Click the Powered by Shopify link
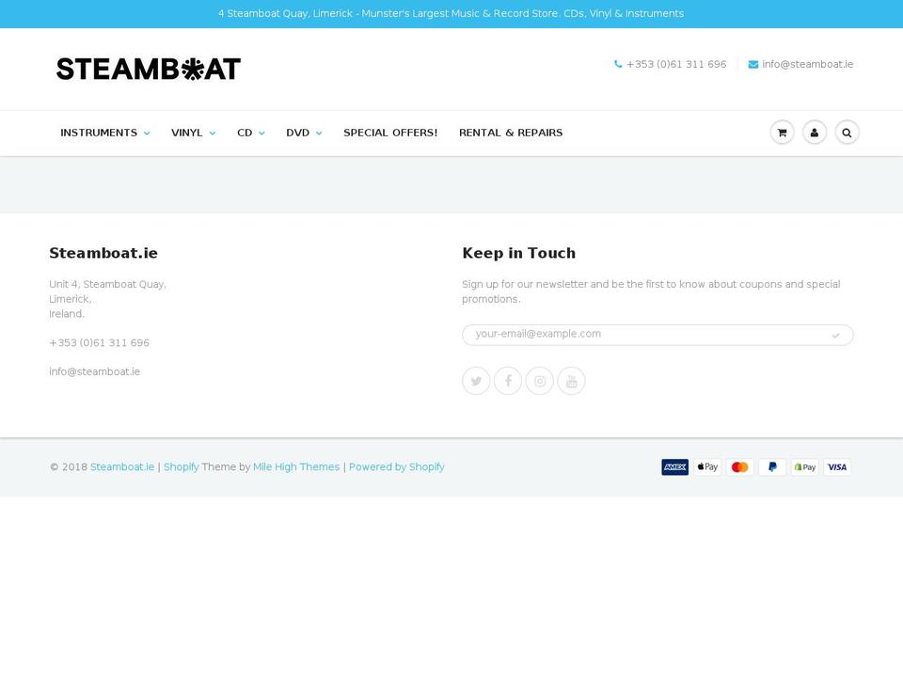Image resolution: width=903 pixels, height=677 pixels. (x=397, y=467)
